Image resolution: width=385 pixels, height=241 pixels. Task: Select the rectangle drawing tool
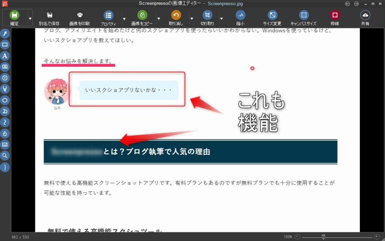tap(5, 45)
